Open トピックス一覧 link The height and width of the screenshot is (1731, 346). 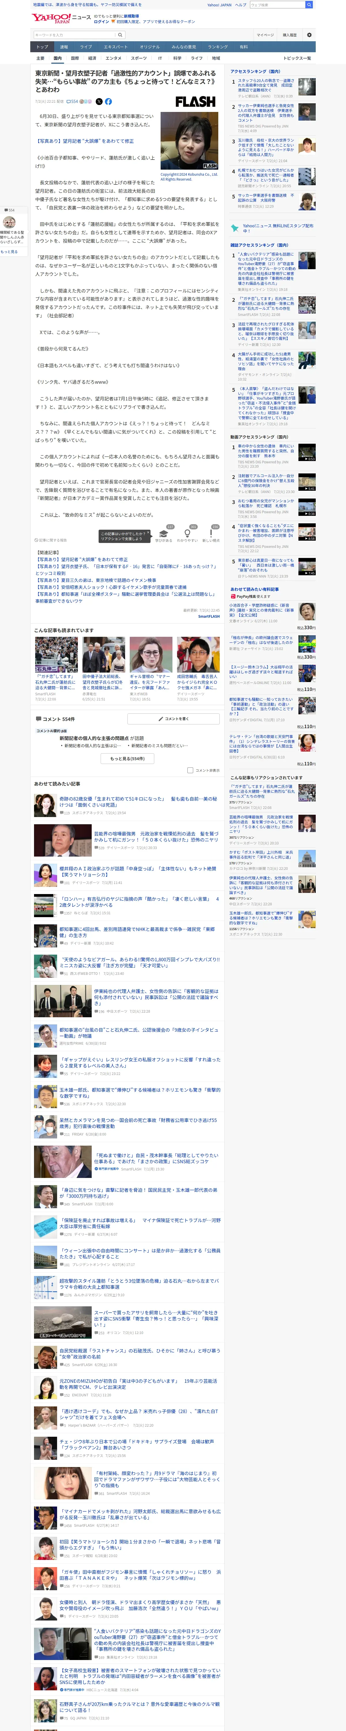(x=297, y=59)
